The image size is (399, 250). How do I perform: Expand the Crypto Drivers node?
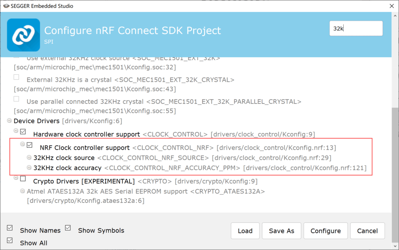click(x=16, y=178)
